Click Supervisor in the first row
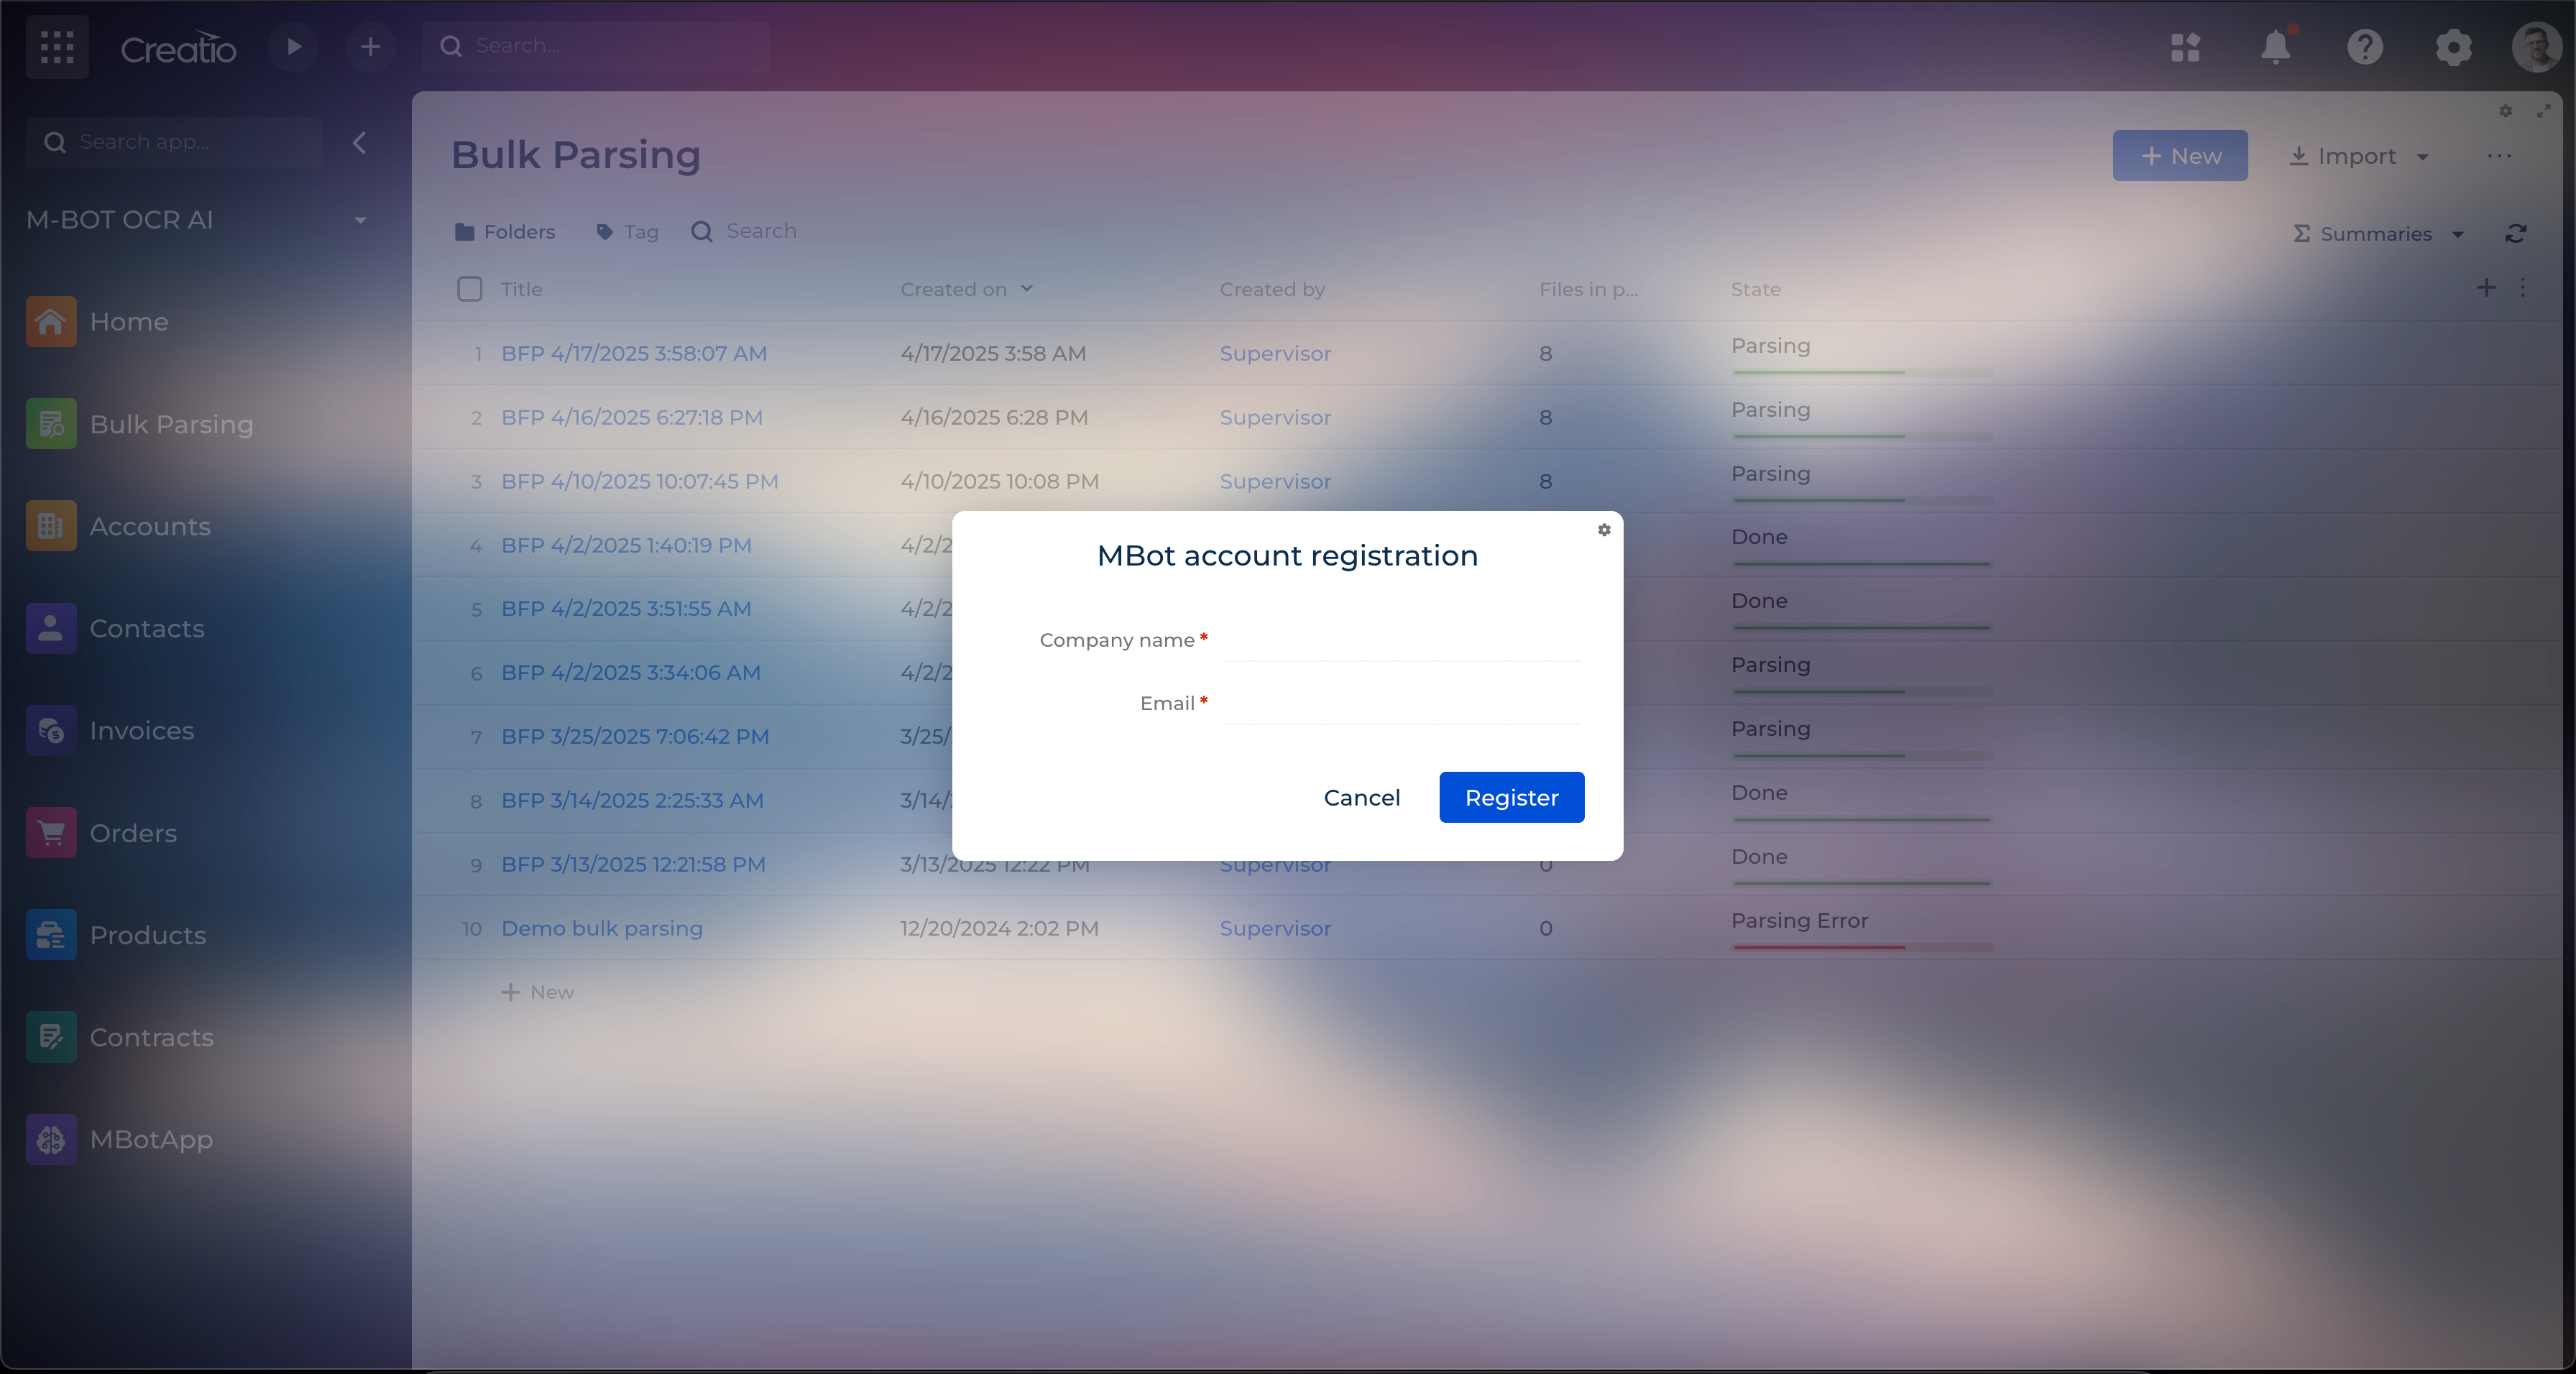The height and width of the screenshot is (1374, 2576). tap(1275, 353)
